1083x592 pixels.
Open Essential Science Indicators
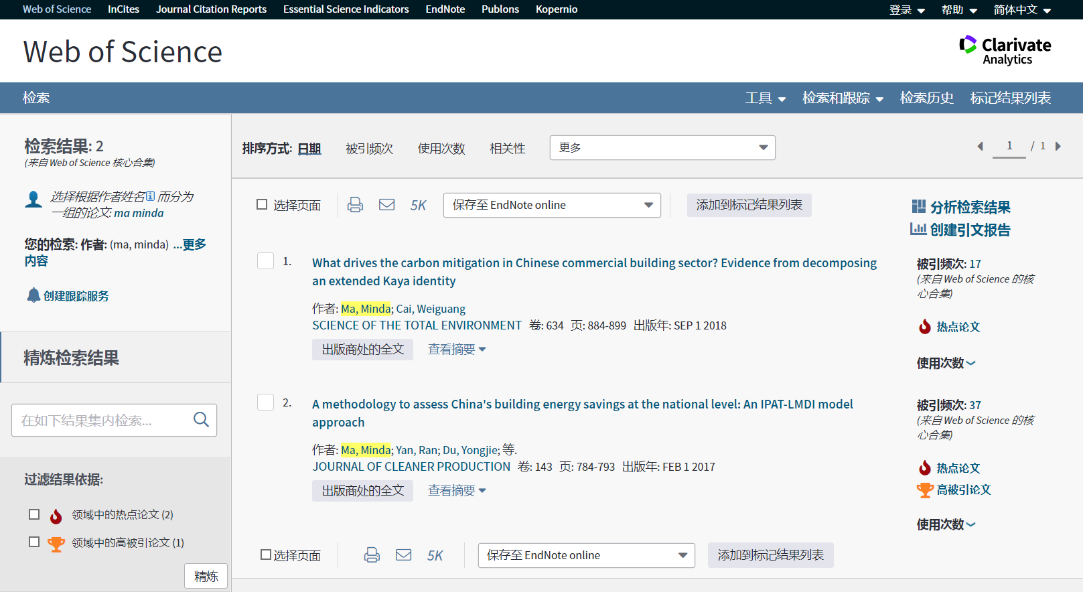pyautogui.click(x=346, y=9)
